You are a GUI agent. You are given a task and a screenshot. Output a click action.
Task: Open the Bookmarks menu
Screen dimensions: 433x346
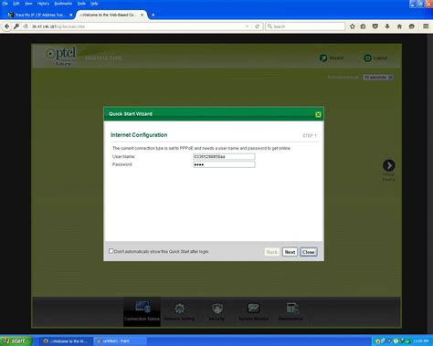[x=63, y=4]
